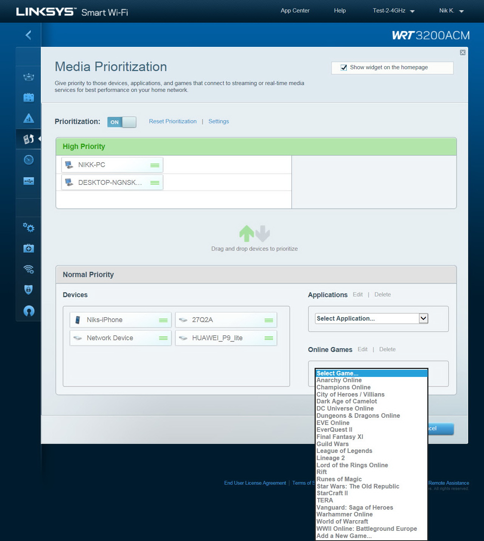
Task: Open External Storage USB icon in sidebar
Action: (29, 181)
